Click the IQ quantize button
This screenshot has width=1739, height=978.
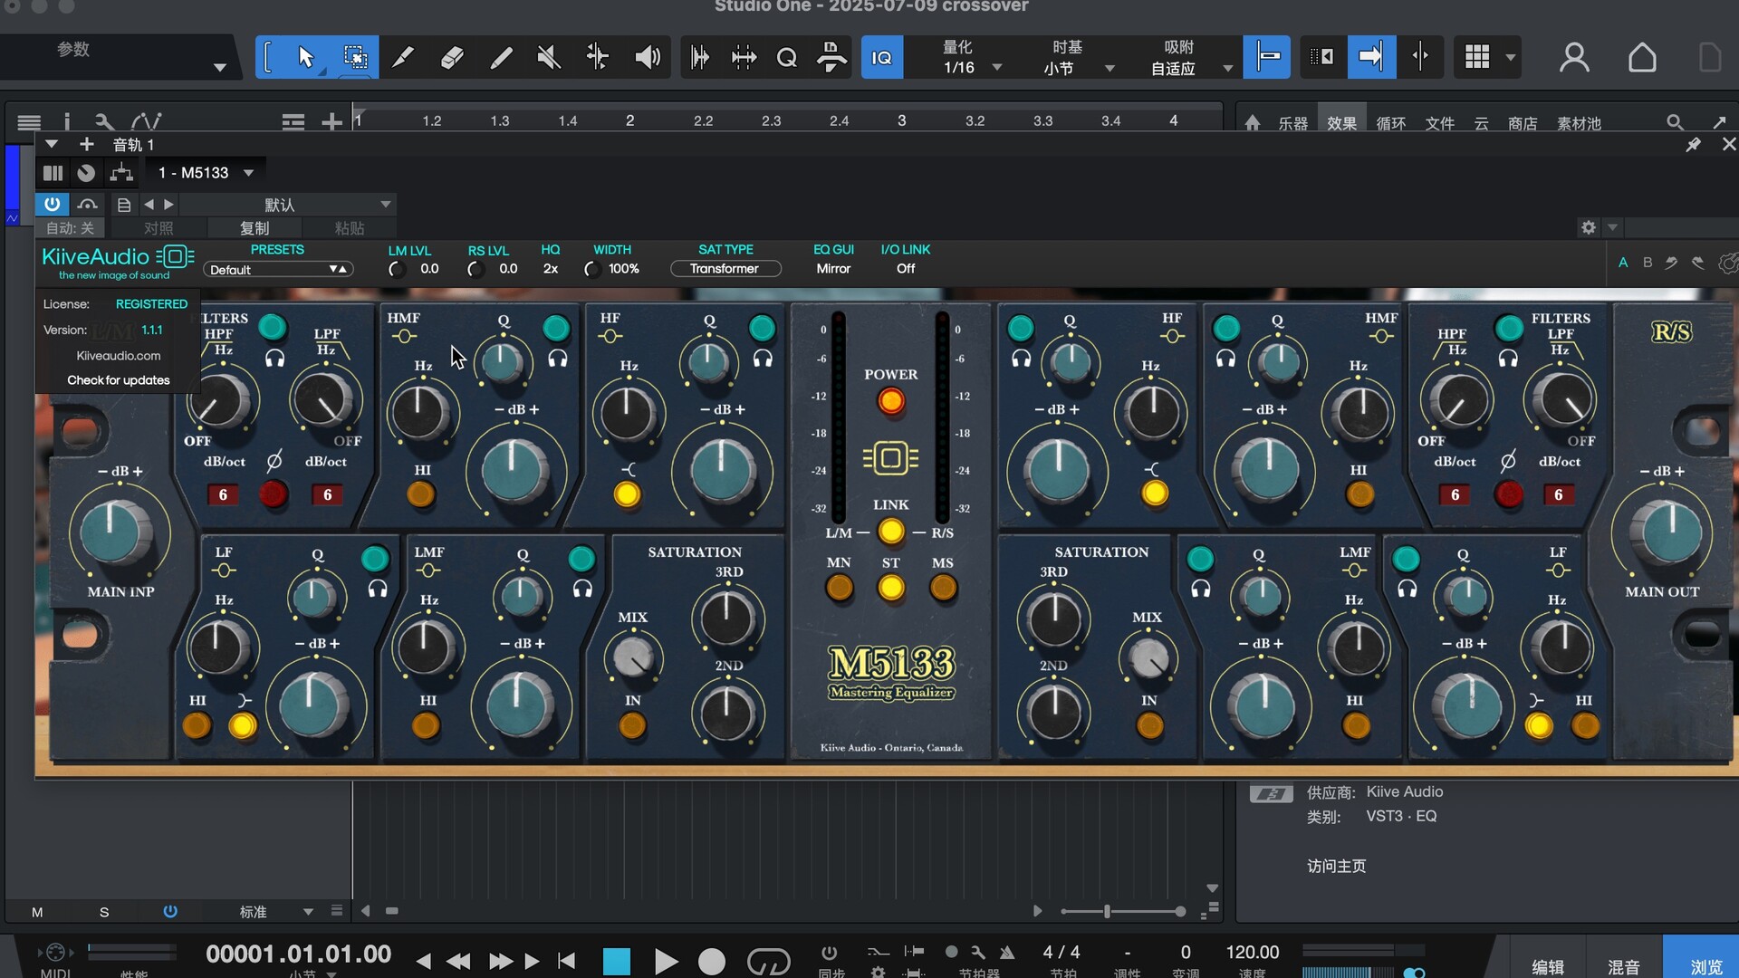[x=881, y=58]
